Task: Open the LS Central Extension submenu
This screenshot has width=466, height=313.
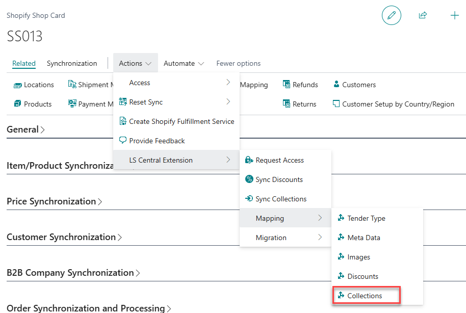Action: tap(176, 160)
